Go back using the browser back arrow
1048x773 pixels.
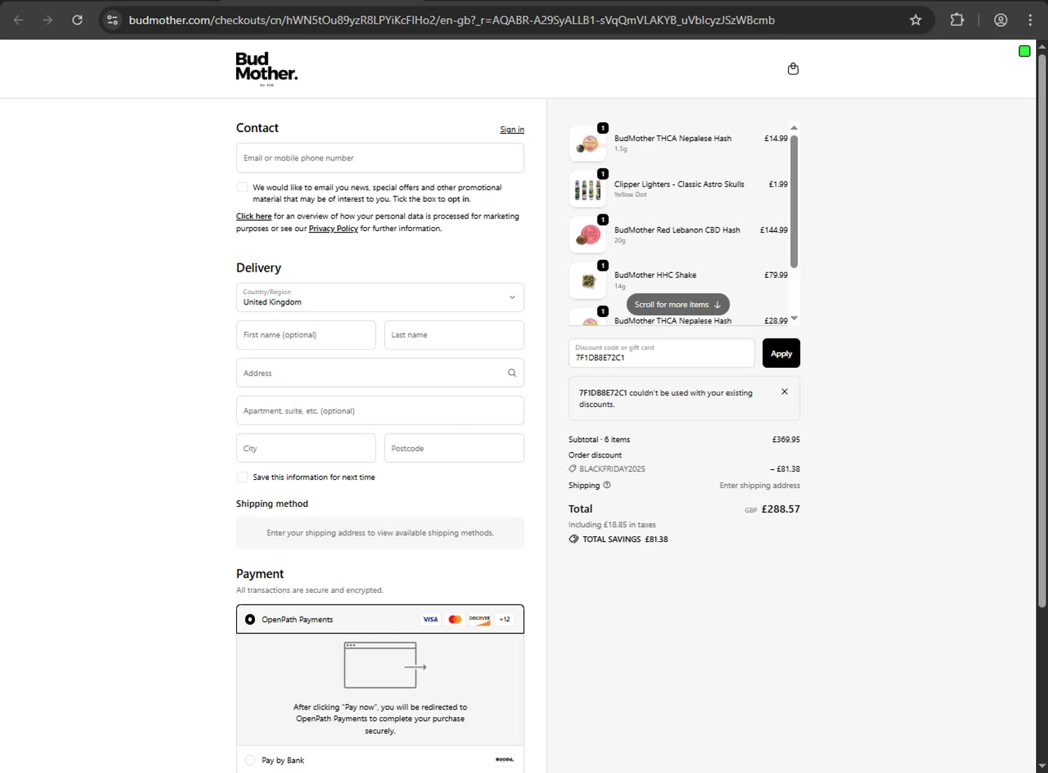coord(19,20)
